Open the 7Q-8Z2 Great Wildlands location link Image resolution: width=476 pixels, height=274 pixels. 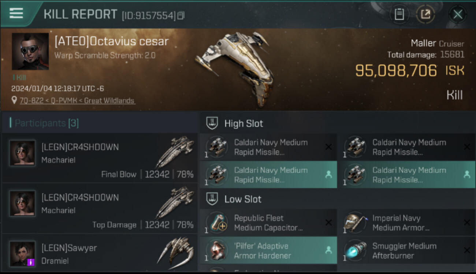point(77,100)
